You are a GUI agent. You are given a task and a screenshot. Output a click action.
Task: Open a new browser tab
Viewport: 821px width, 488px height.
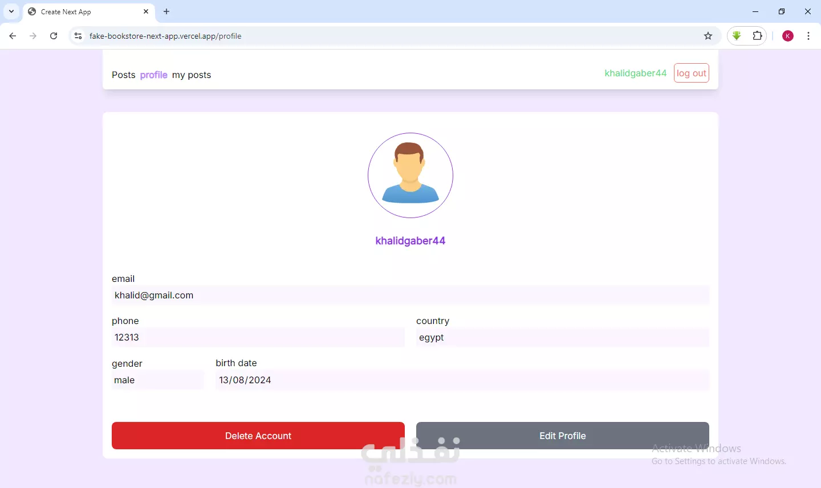coord(166,11)
